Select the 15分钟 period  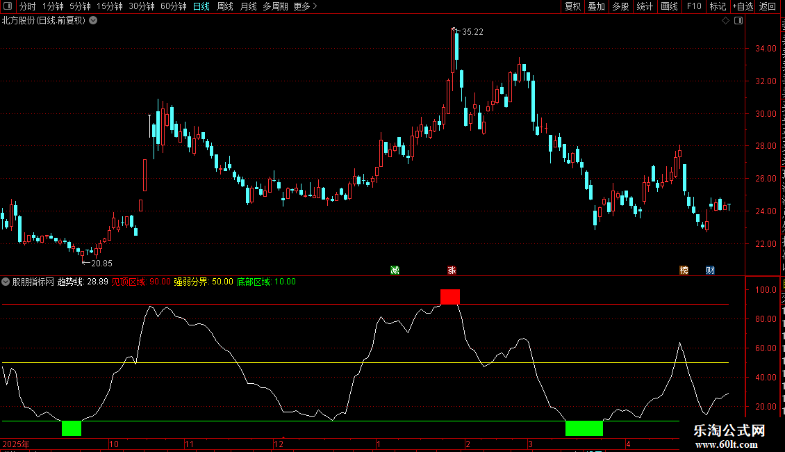click(110, 6)
